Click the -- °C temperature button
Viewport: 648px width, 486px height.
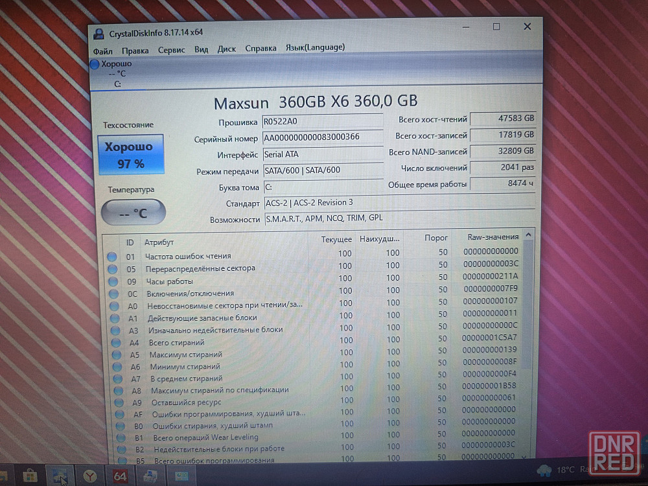point(133,213)
